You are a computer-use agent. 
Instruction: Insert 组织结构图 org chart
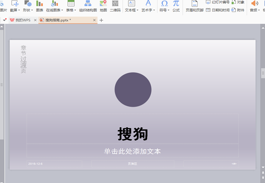88,6
